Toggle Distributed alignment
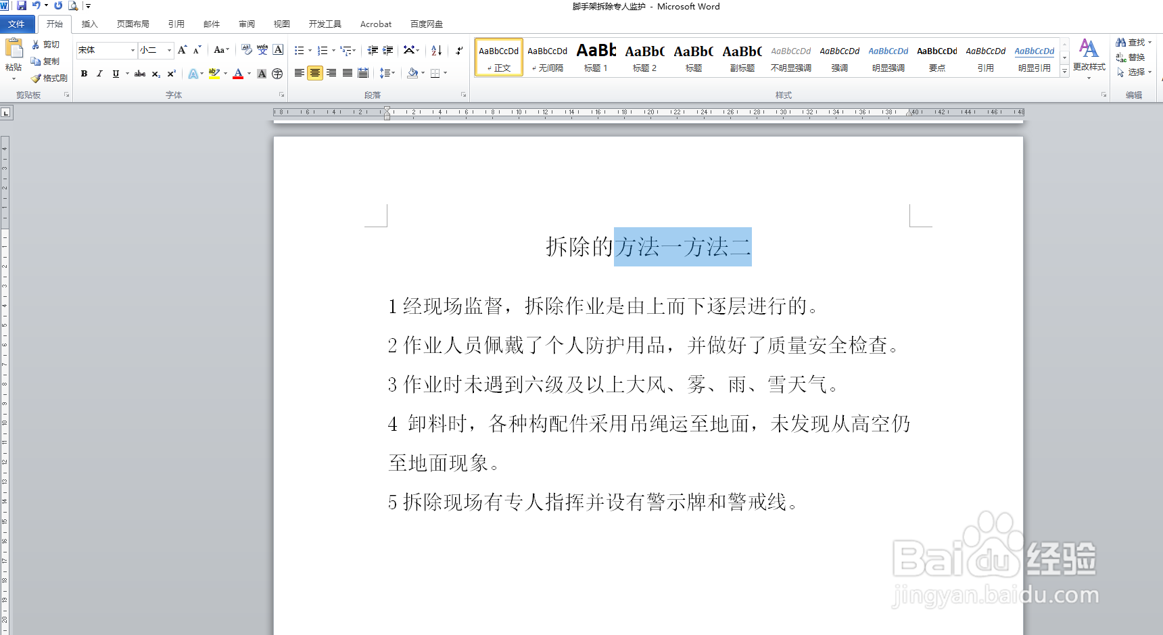Image resolution: width=1163 pixels, height=635 pixels. tap(363, 73)
